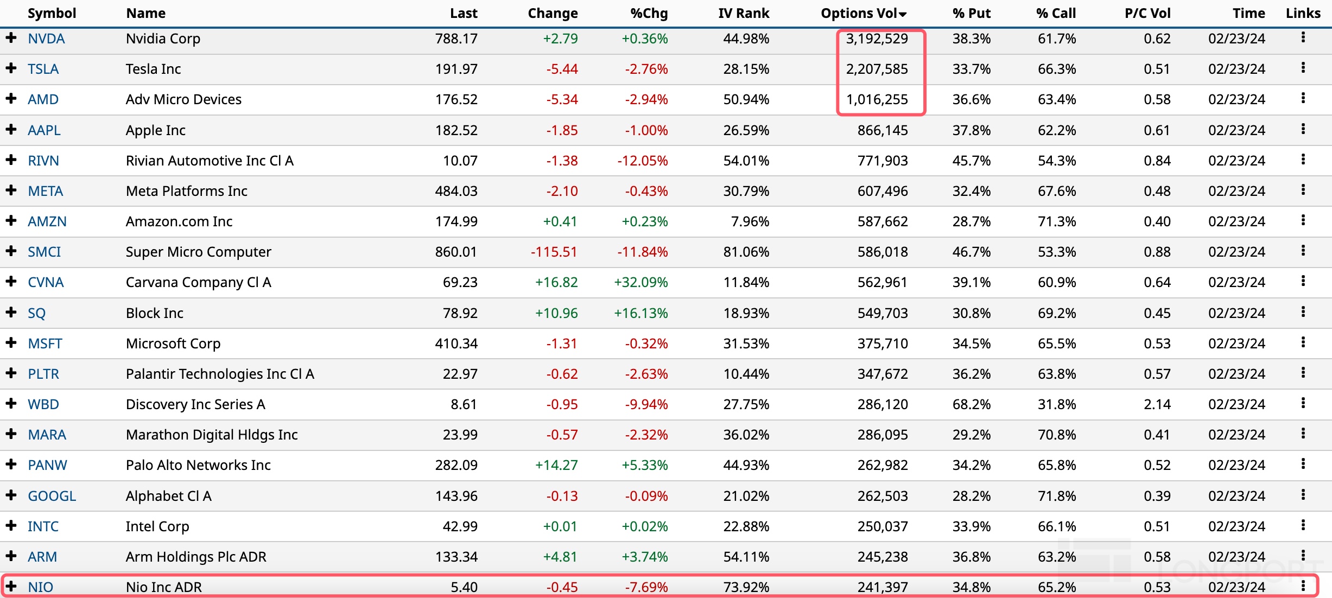Expand the RIVN row plus sign

coord(11,160)
